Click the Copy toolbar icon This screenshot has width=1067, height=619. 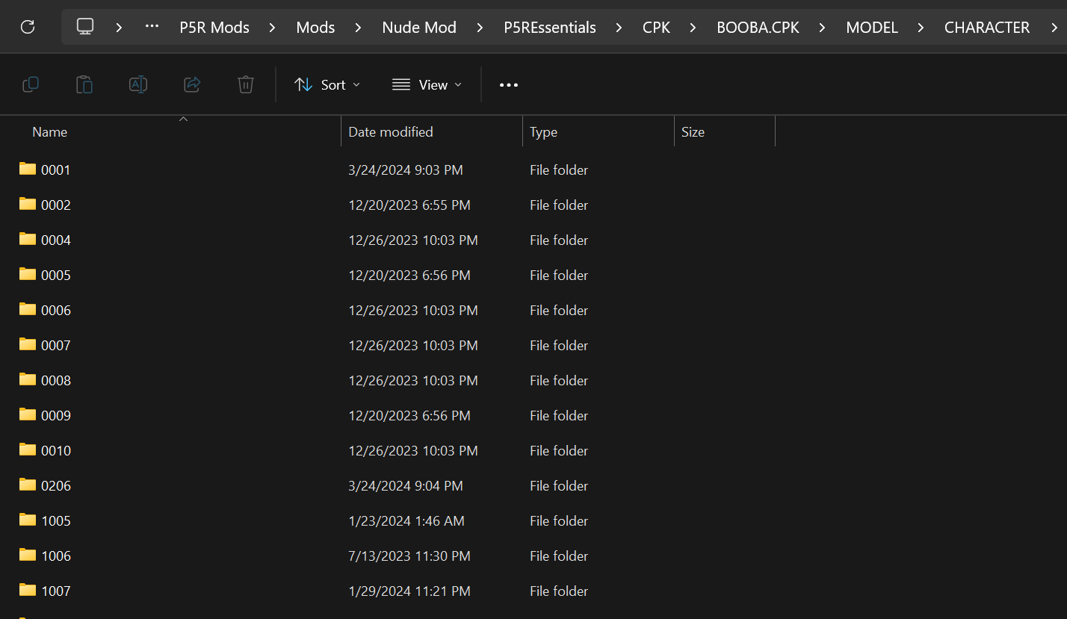31,84
